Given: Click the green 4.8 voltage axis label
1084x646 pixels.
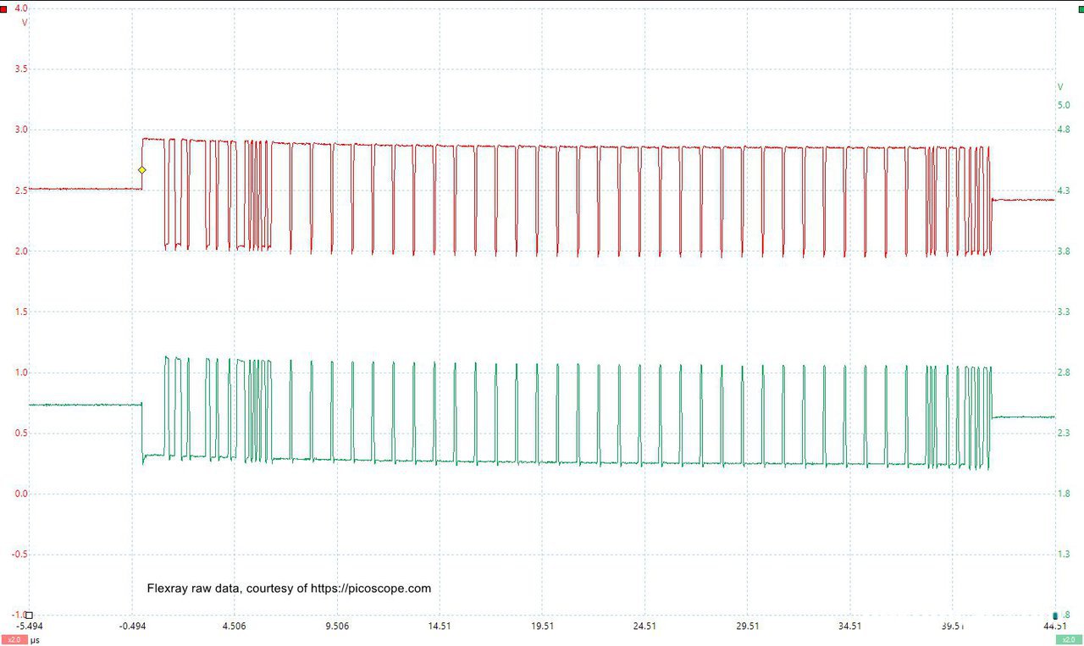Looking at the screenshot, I should click(x=1063, y=130).
